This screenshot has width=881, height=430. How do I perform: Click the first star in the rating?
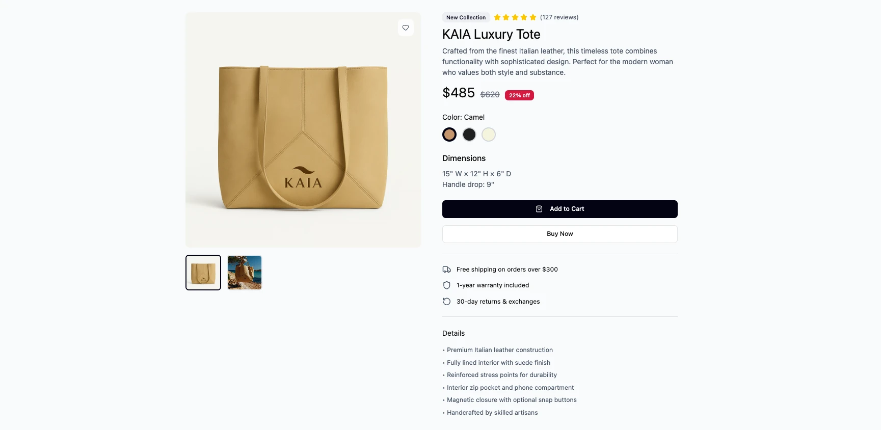click(497, 17)
